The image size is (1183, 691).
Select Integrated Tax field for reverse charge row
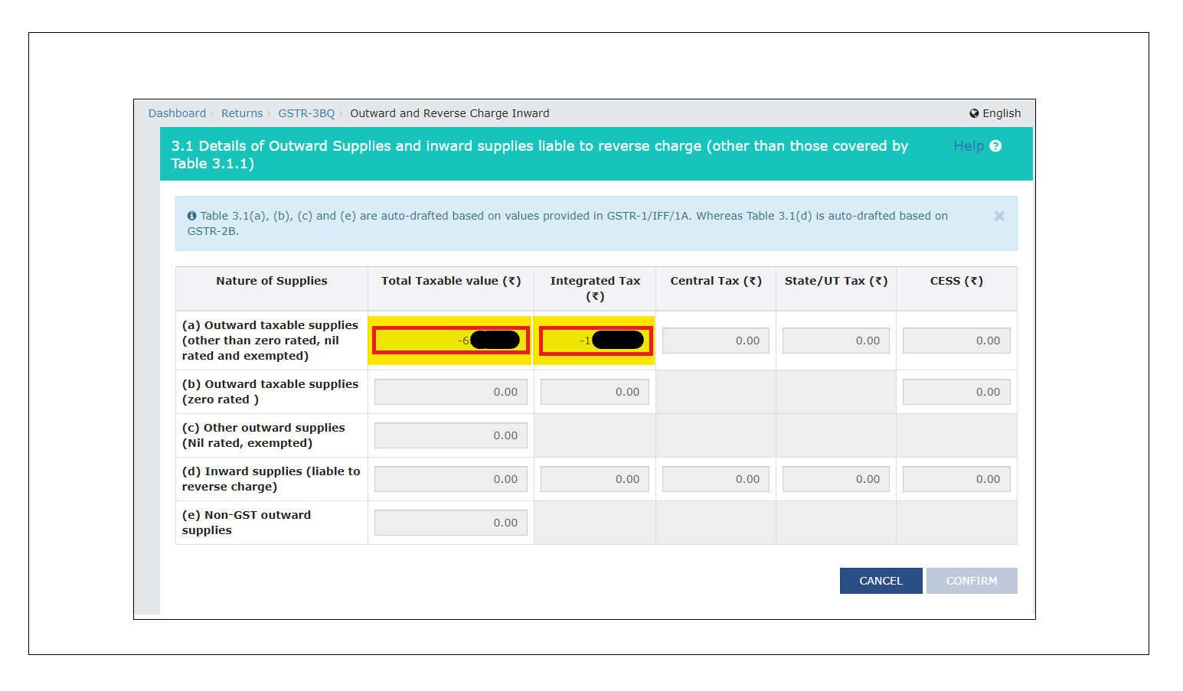pos(595,479)
